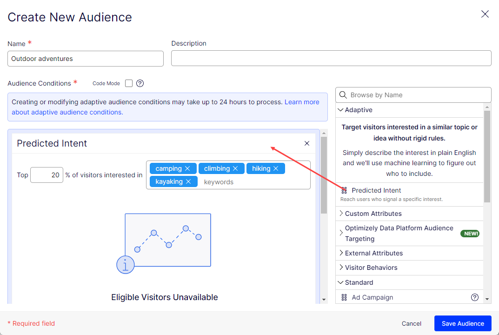Click the Predicted Intent drag-handle icon
The image size is (499, 335).
pyautogui.click(x=344, y=190)
